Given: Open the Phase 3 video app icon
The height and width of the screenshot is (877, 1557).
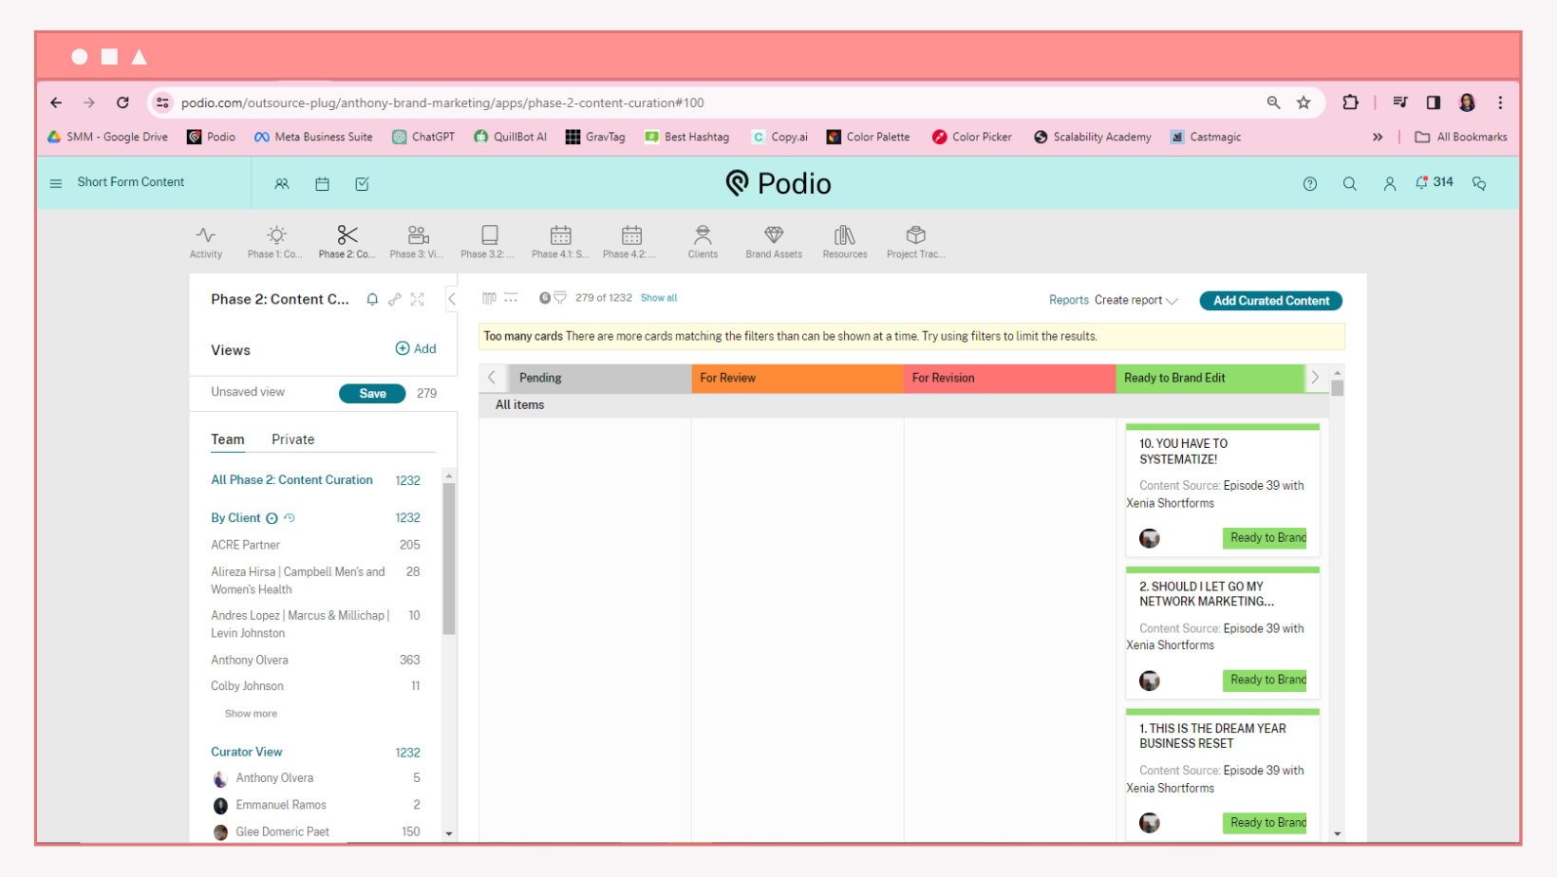Looking at the screenshot, I should 417,241.
